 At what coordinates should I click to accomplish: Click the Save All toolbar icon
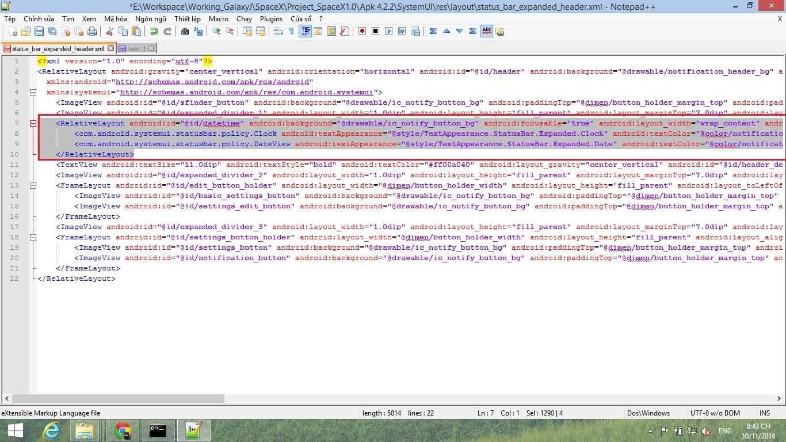coord(52,31)
